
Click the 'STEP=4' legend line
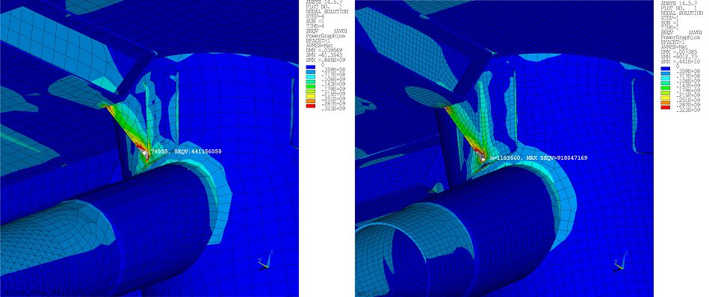click(315, 16)
